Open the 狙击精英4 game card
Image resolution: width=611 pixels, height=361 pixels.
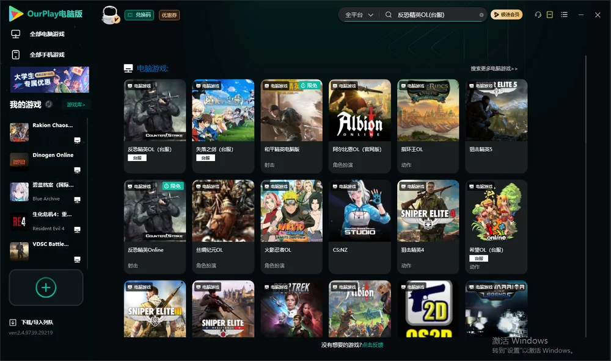[x=428, y=227]
